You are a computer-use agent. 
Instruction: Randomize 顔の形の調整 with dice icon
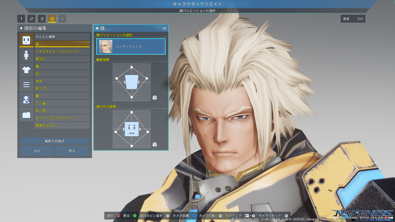[155, 144]
